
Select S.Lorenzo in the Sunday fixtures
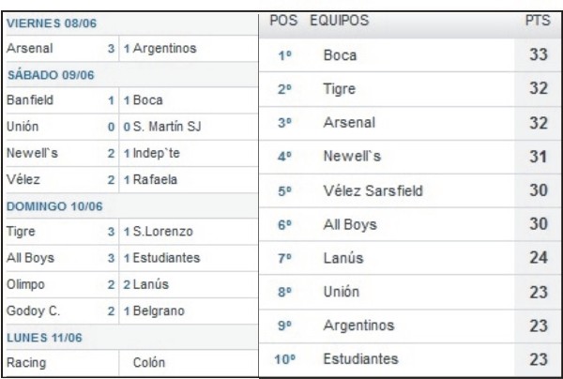pos(165,231)
